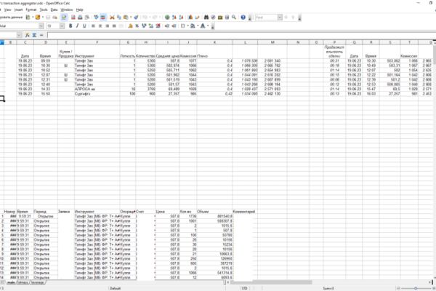Screen dimensions: 436x291
Task: Click Sort Descending icon
Action: (181, 17)
